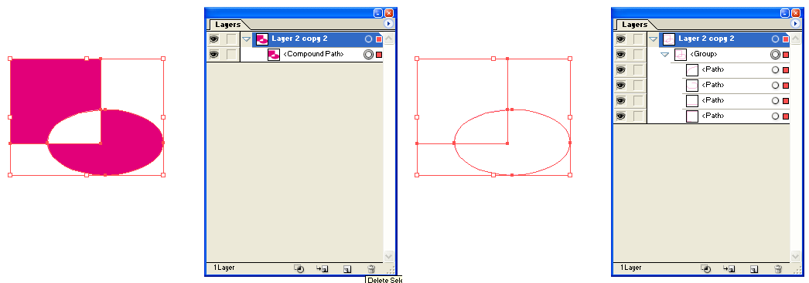This screenshot has width=809, height=283.
Task: Click target circle of the bottom Path row
Action: pos(775,116)
